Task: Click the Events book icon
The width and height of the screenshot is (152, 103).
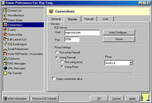Action: tap(5, 30)
